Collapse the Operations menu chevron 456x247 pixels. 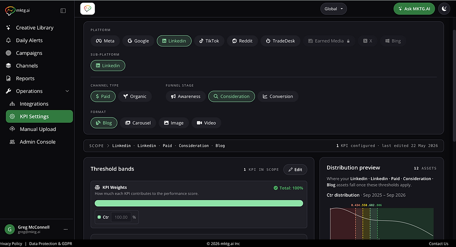pos(67,91)
